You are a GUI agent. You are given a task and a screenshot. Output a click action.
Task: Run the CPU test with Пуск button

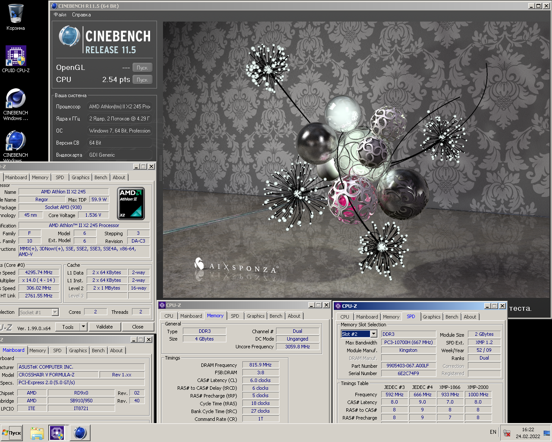coord(142,80)
